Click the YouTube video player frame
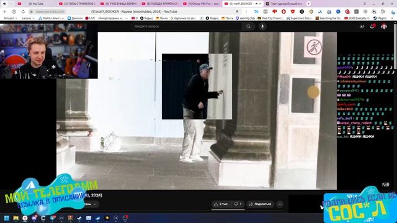The height and width of the screenshot is (223, 397). tap(197, 111)
